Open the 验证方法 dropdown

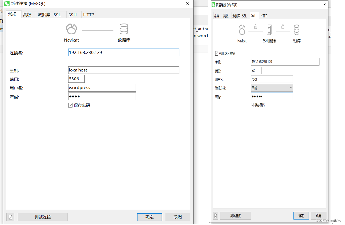[x=272, y=88]
